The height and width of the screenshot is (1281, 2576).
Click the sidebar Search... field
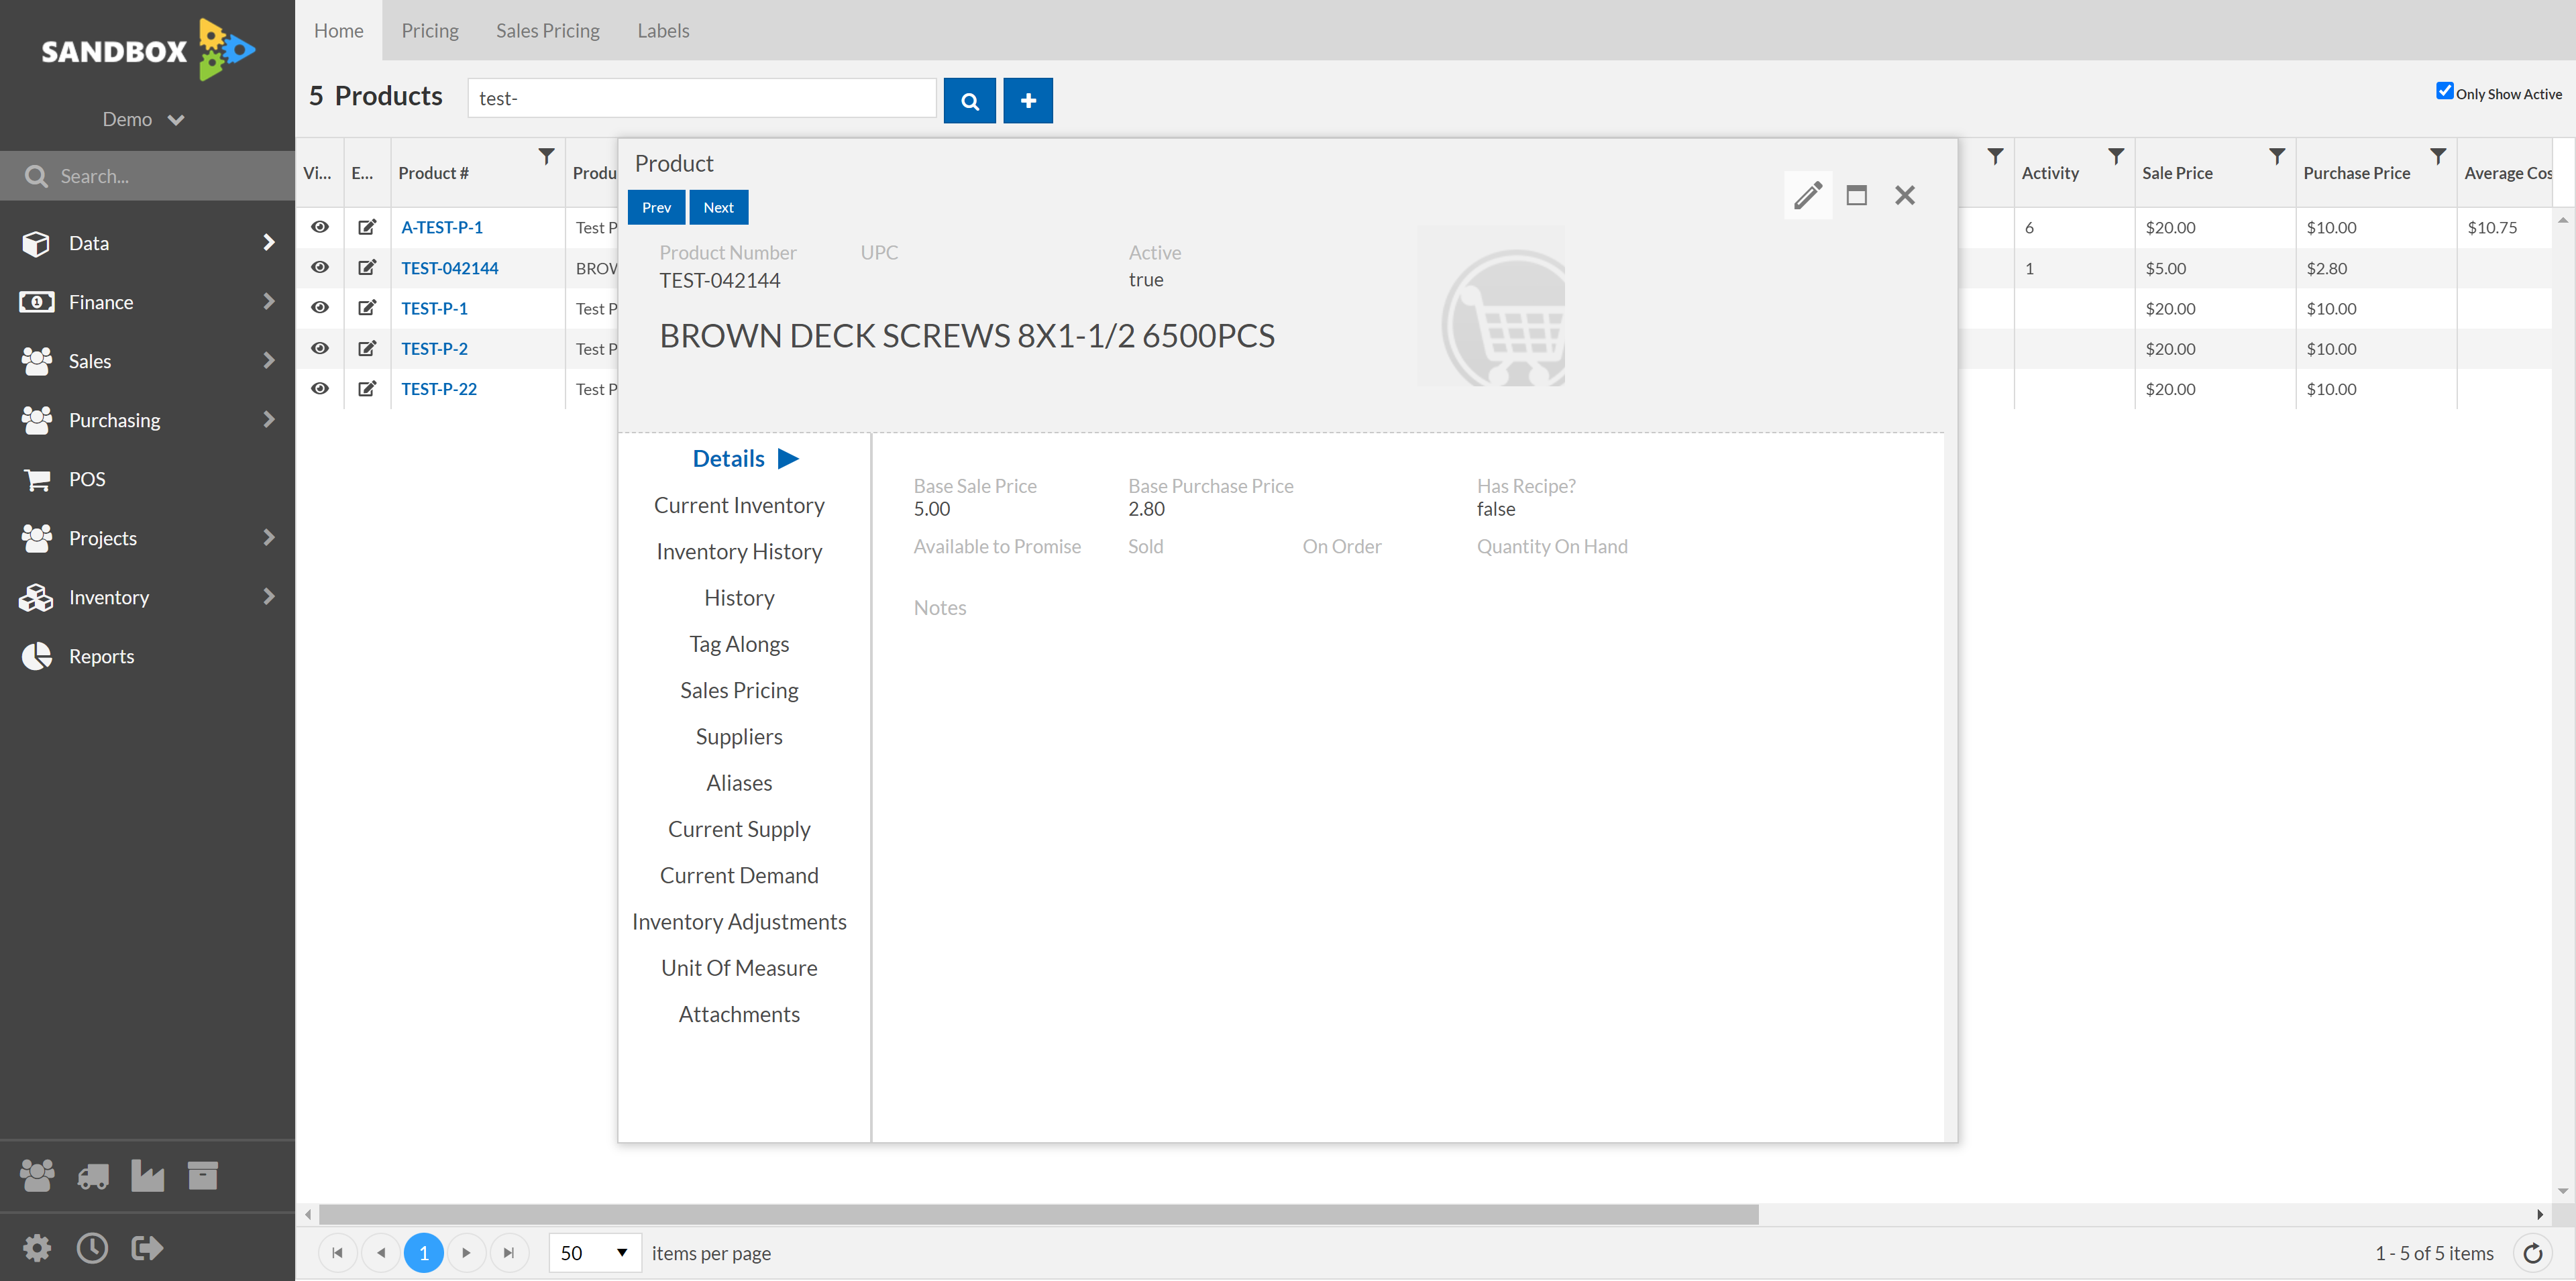(x=147, y=176)
